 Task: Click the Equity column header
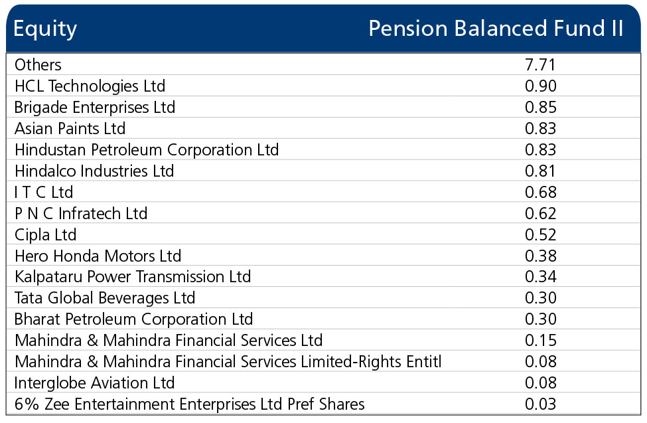pyautogui.click(x=45, y=29)
